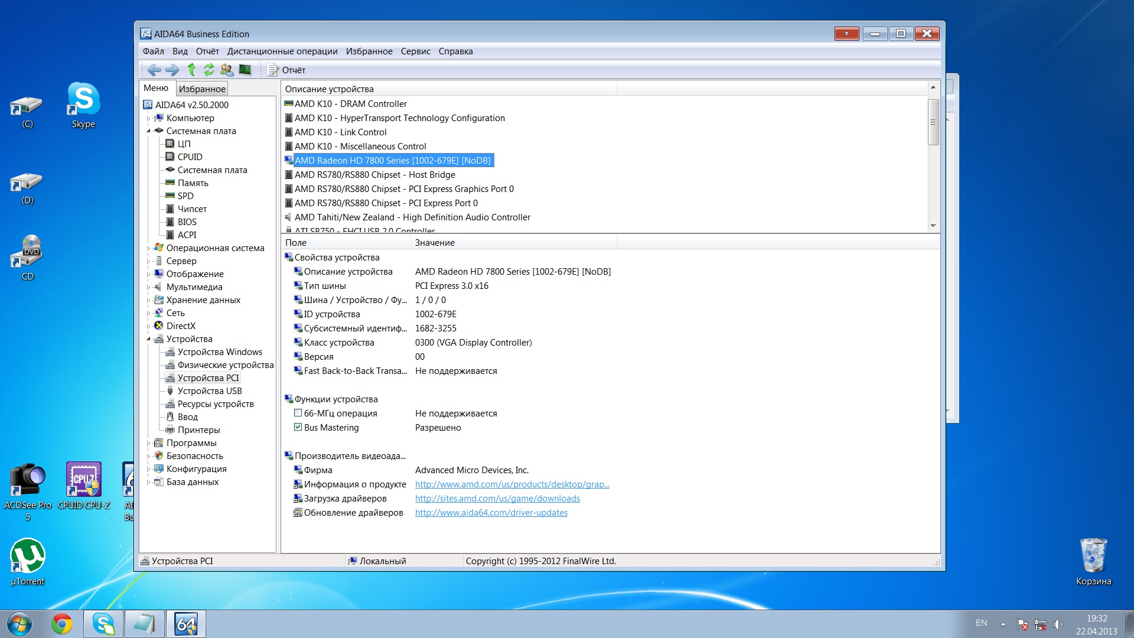The width and height of the screenshot is (1134, 638).
Task: Click the green monitor toolbar icon
Action: [245, 70]
